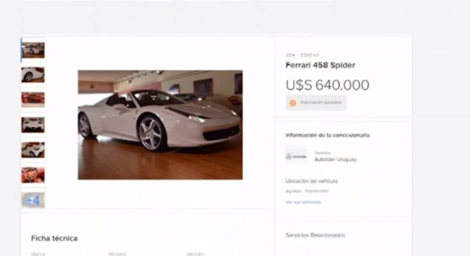Click the orange warning icon beside Publicación pausada

click(x=292, y=103)
